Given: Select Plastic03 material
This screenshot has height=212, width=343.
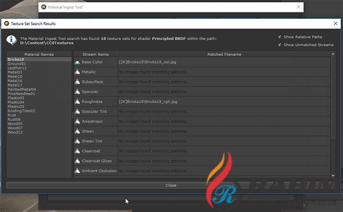Looking at the screenshot, I should click(x=16, y=98).
